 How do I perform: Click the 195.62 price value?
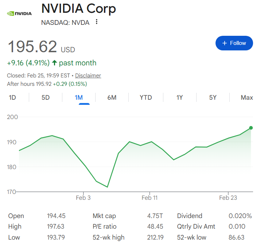[32, 47]
